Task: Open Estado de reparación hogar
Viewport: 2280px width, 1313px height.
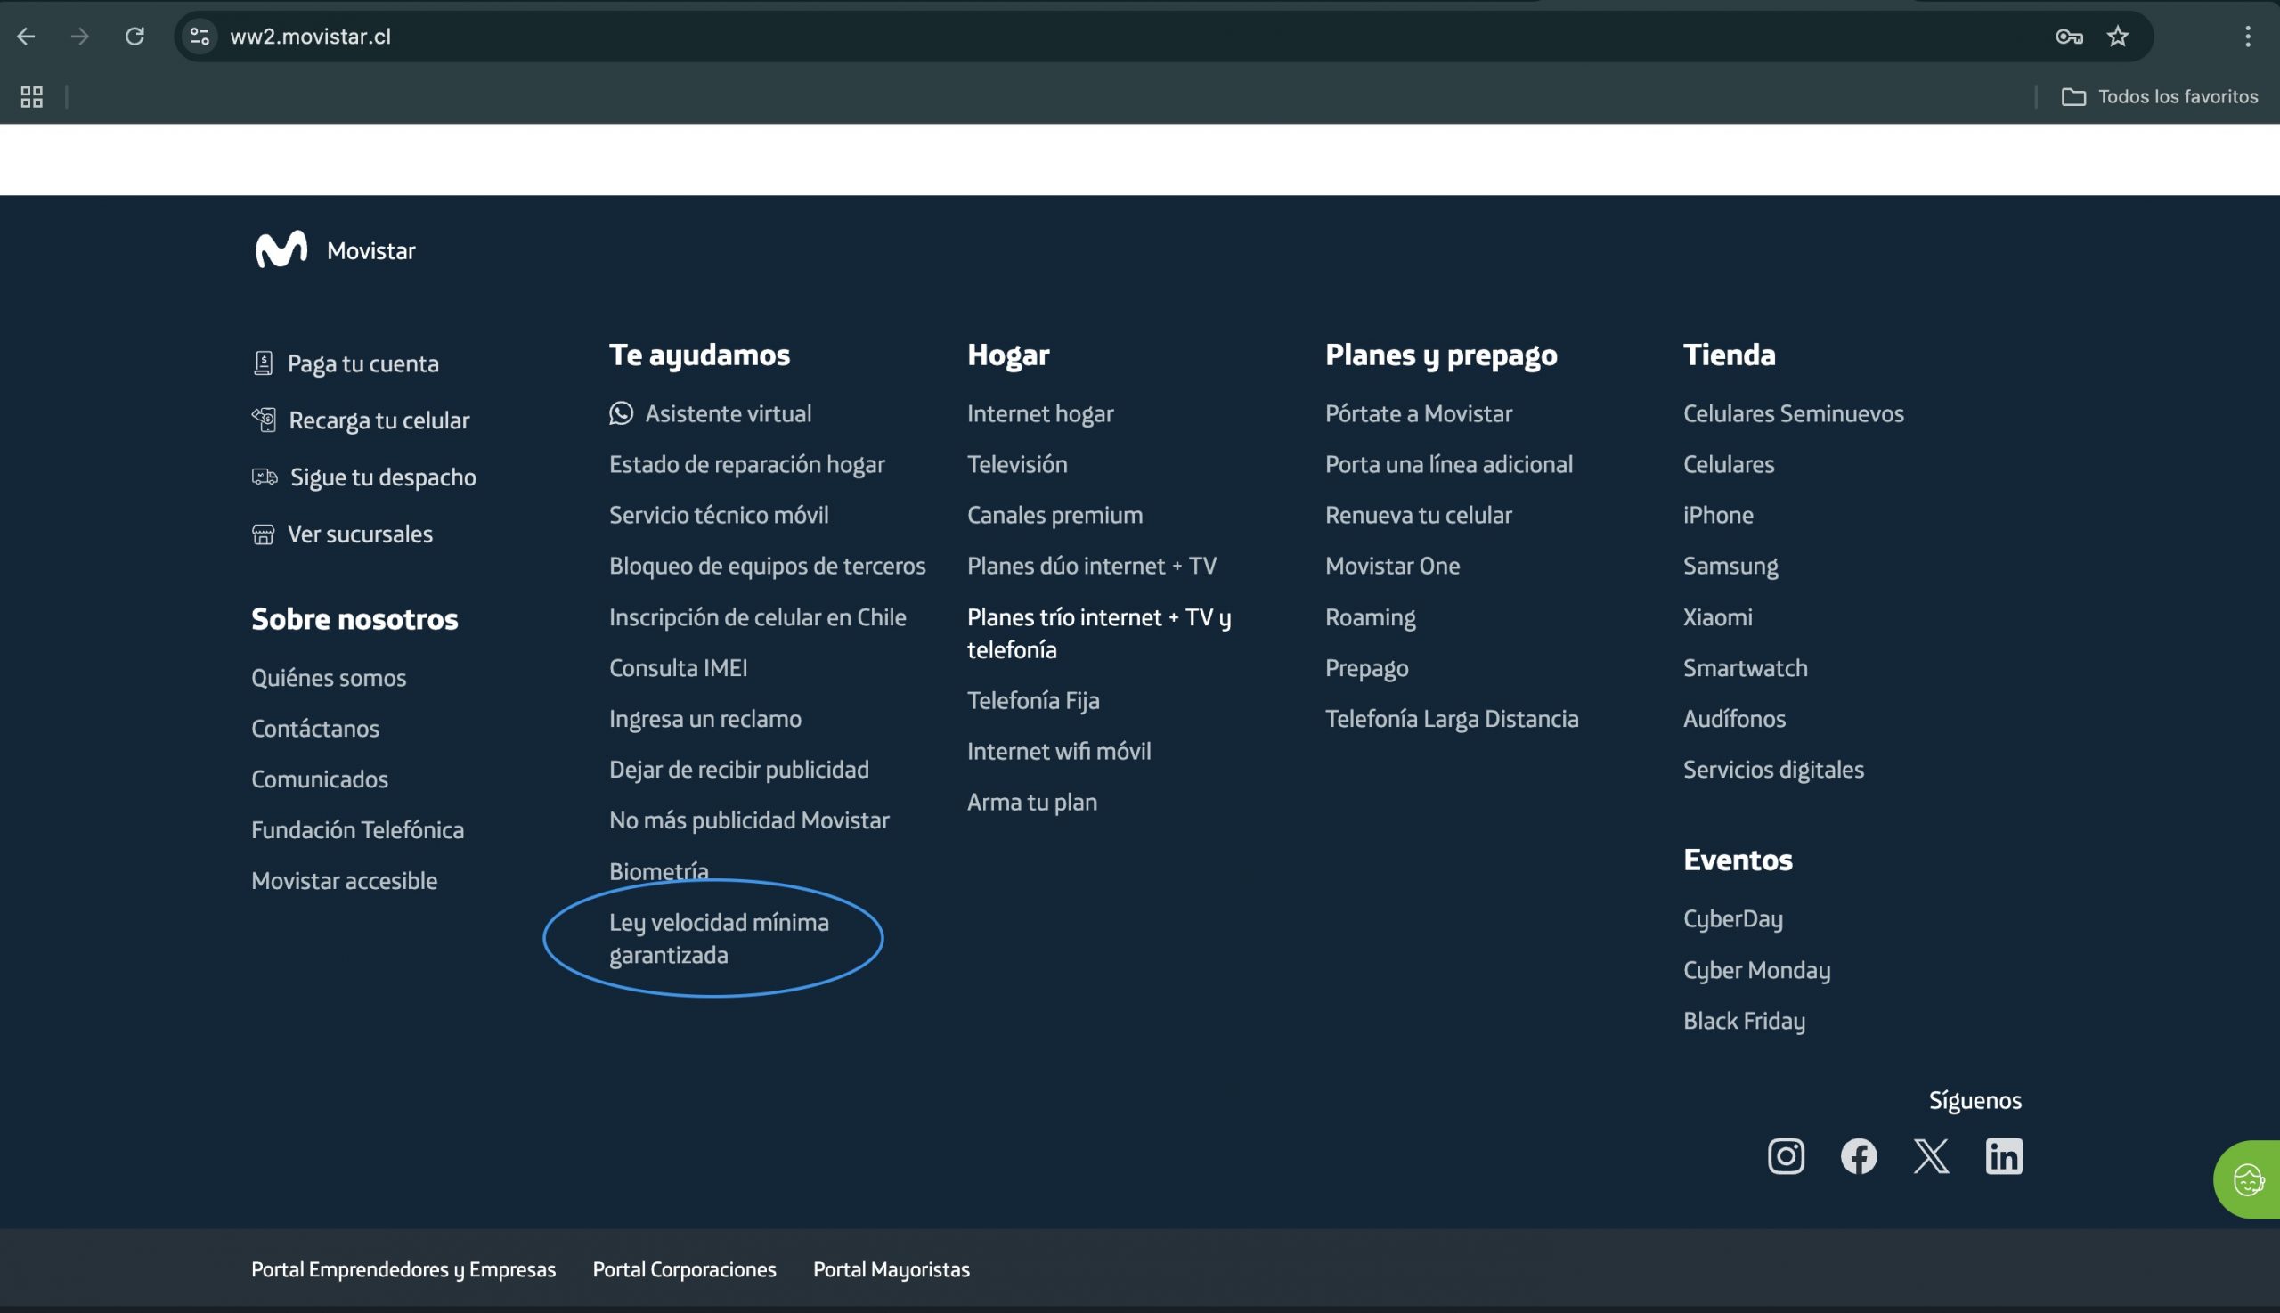Action: (747, 463)
